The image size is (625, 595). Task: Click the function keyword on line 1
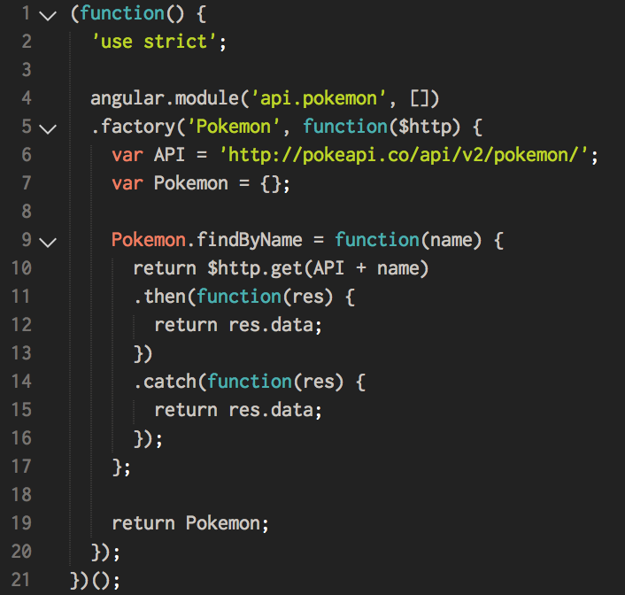[122, 13]
